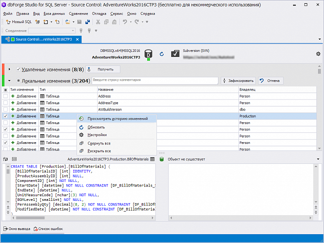Open the Сравнение menu
Viewport: 324px width, 243px height.
coord(79,13)
